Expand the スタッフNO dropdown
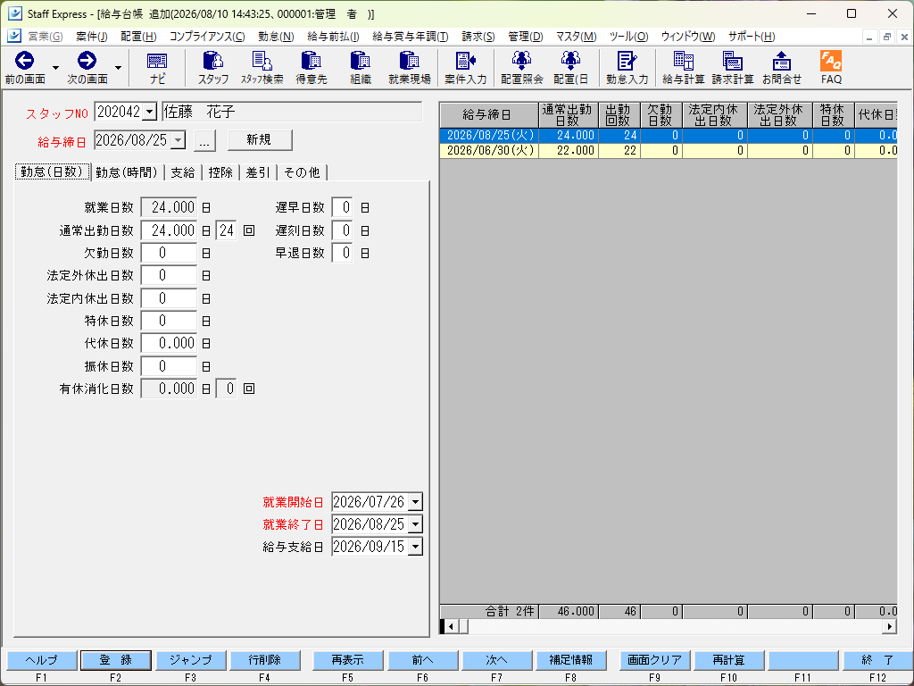 pyautogui.click(x=150, y=112)
